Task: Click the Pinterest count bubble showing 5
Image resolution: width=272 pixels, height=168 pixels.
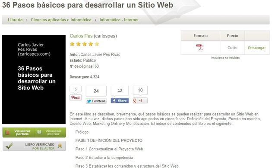Action: [x=76, y=90]
